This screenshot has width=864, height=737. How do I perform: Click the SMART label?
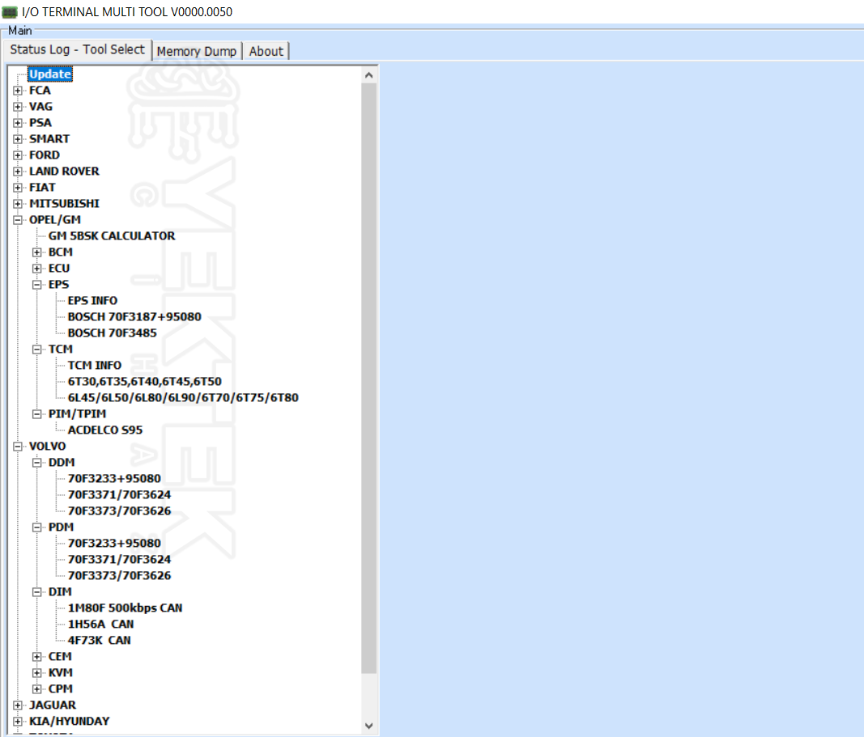coord(49,138)
